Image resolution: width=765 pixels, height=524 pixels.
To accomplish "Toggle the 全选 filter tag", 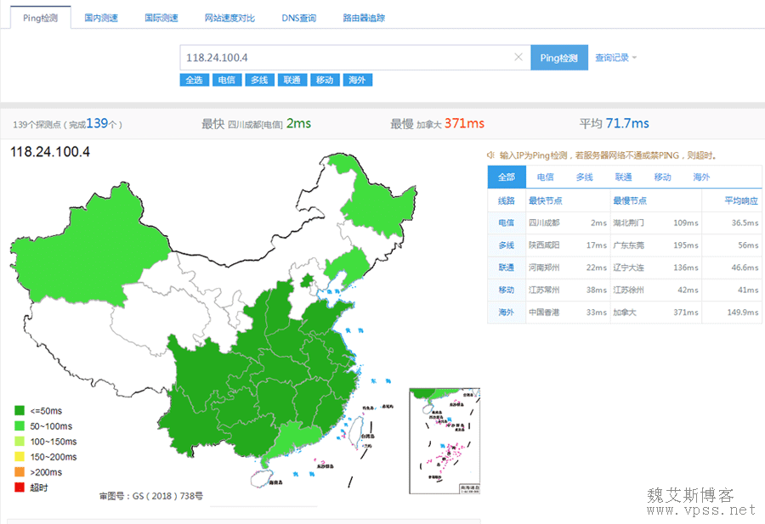I will click(194, 80).
